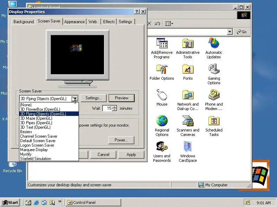Click the Show Desktop quick launch icon
The image size is (277, 207).
point(28,203)
